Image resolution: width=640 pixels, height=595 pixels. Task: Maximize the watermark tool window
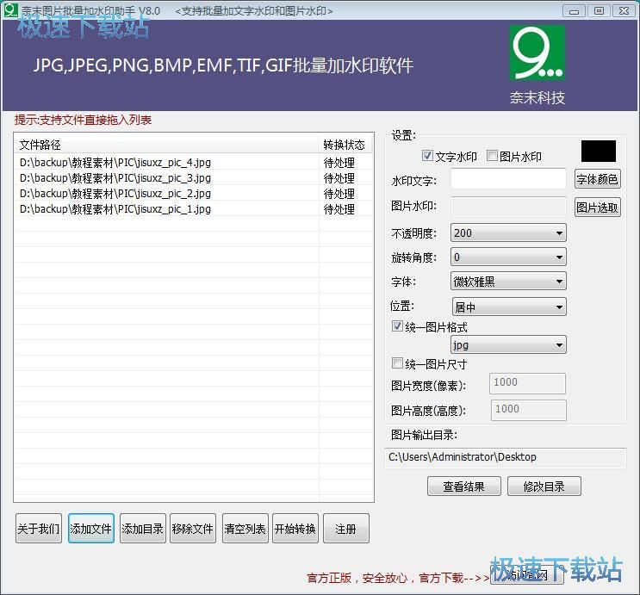coord(599,10)
